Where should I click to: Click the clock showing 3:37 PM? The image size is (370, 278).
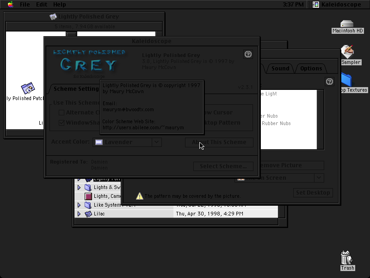293,5
